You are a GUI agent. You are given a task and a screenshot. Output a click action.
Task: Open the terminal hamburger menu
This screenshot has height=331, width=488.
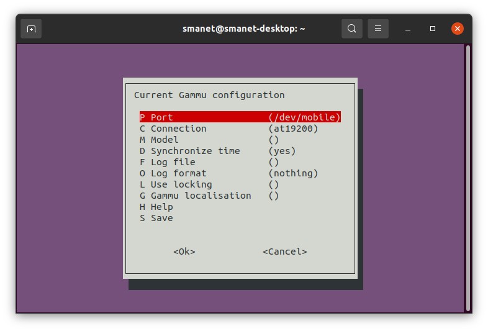click(378, 29)
